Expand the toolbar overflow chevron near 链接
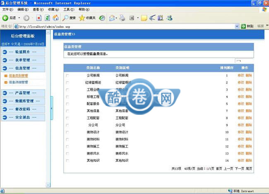269x194 pixels. pyautogui.click(x=267, y=26)
